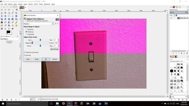Select the Clone stamp tool
The image size is (189, 106).
coord(13,25)
